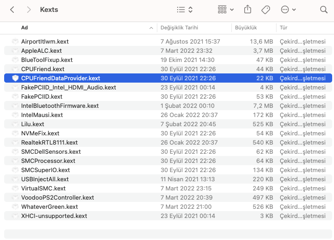
Task: Select the Lilu.kext file icon
Action: click(15, 124)
